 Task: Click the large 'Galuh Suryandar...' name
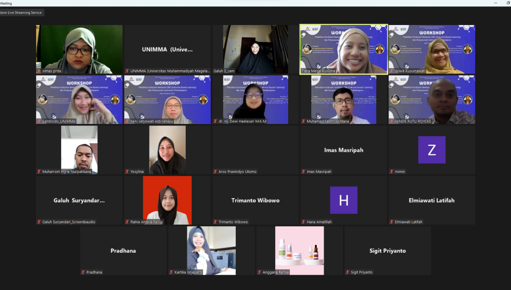click(x=79, y=201)
